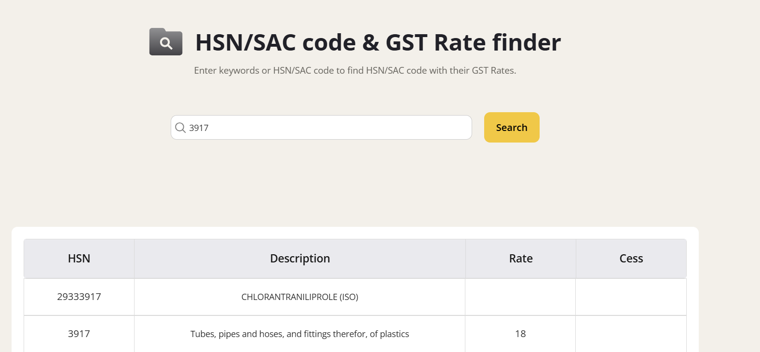Click Tubes, pipes and hoses description
The height and width of the screenshot is (352, 760).
click(x=300, y=334)
